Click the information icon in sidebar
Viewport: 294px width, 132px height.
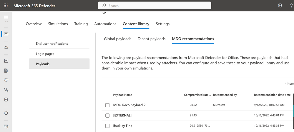point(6,113)
